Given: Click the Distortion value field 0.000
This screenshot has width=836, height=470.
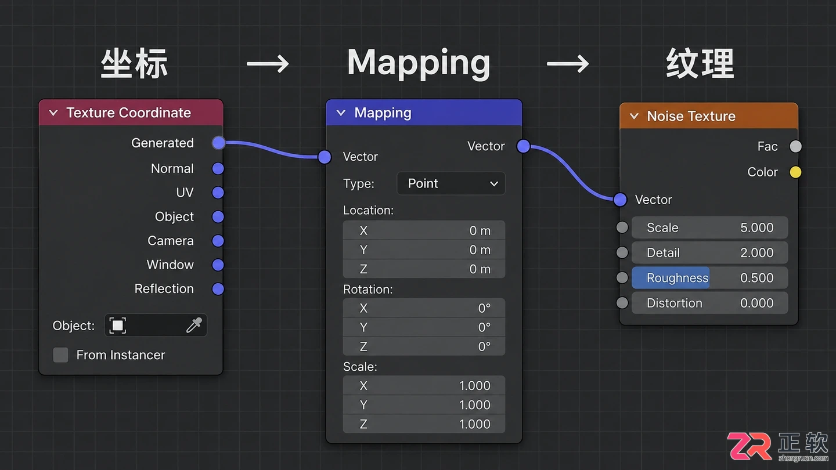Looking at the screenshot, I should [709, 303].
